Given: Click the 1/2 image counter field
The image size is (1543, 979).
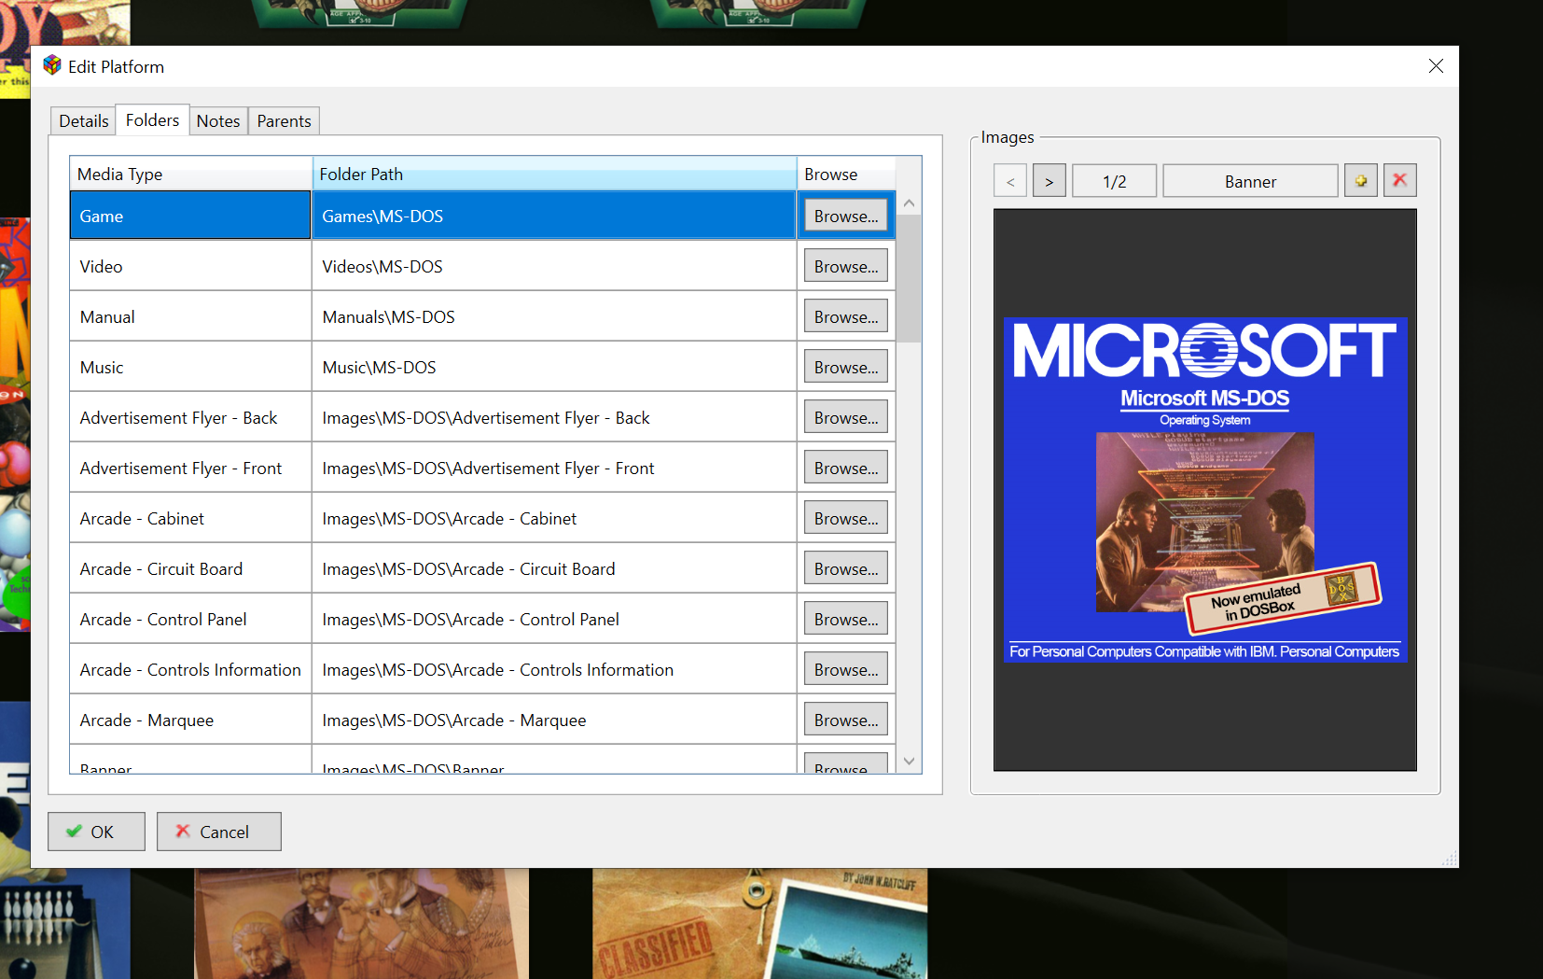Looking at the screenshot, I should 1115,181.
